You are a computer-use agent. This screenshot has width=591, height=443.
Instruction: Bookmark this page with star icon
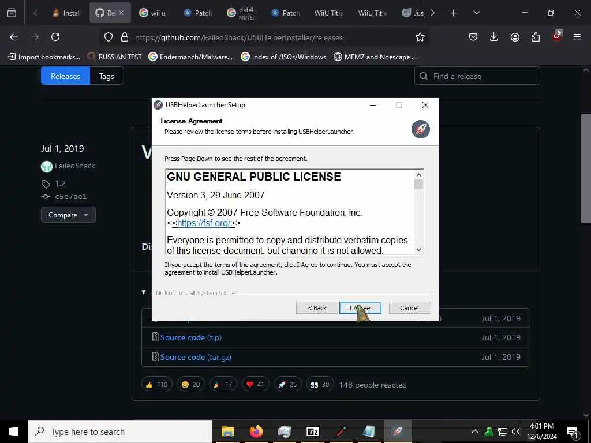coord(420,37)
